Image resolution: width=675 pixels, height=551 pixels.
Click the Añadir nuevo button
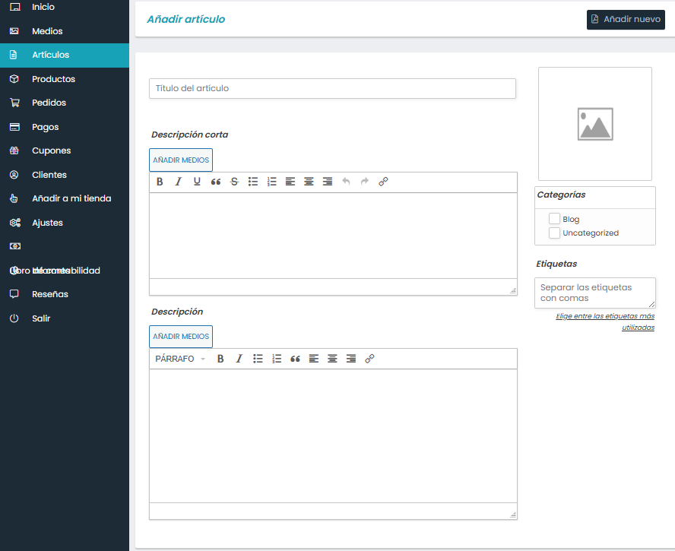point(626,20)
